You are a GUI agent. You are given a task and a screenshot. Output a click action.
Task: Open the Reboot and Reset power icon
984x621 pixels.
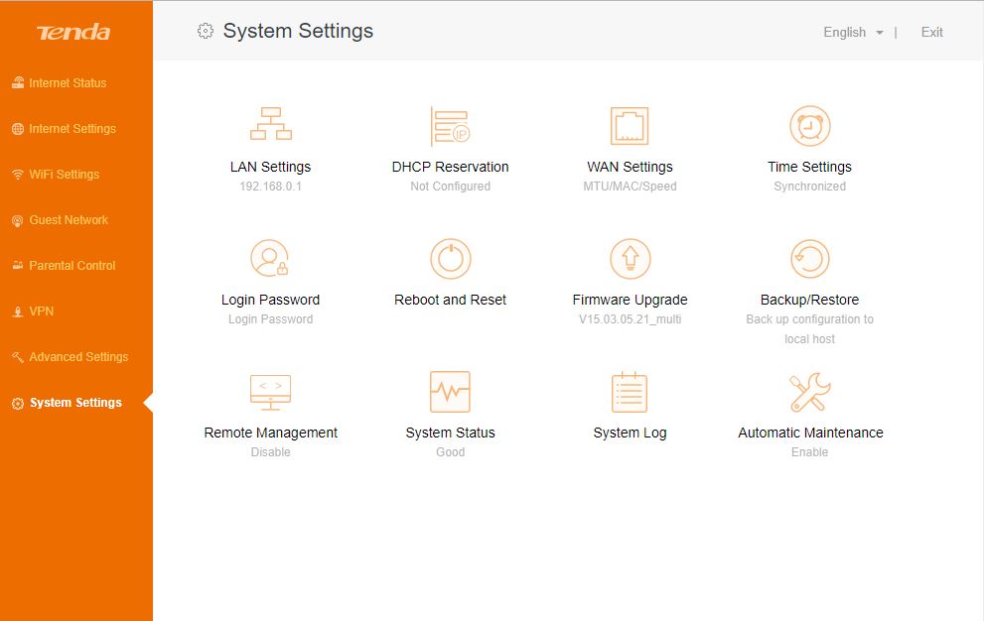point(450,259)
